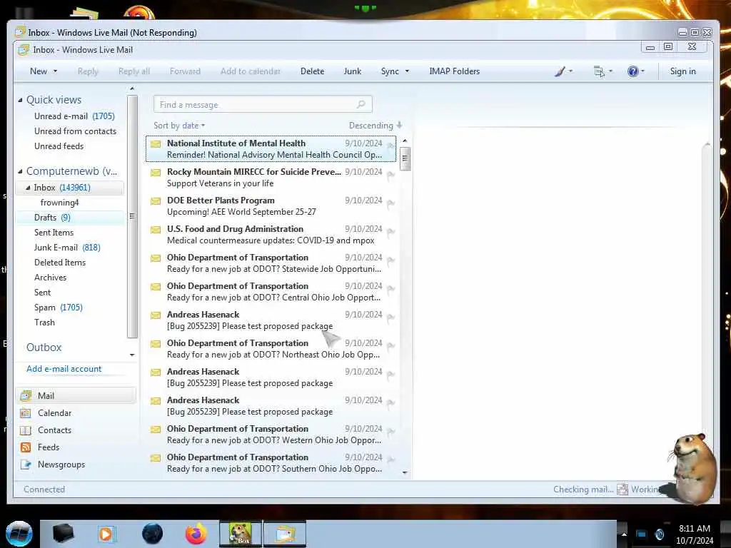731x548 pixels.
Task: Flag the Western Ohio Job Opportunities message
Action: click(390, 432)
